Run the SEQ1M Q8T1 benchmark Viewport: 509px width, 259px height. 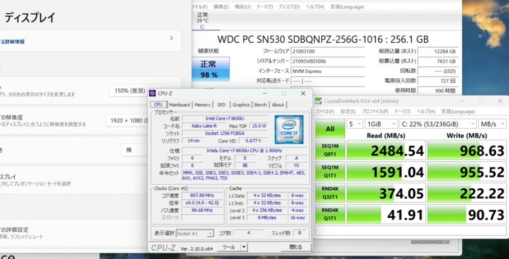(330, 150)
